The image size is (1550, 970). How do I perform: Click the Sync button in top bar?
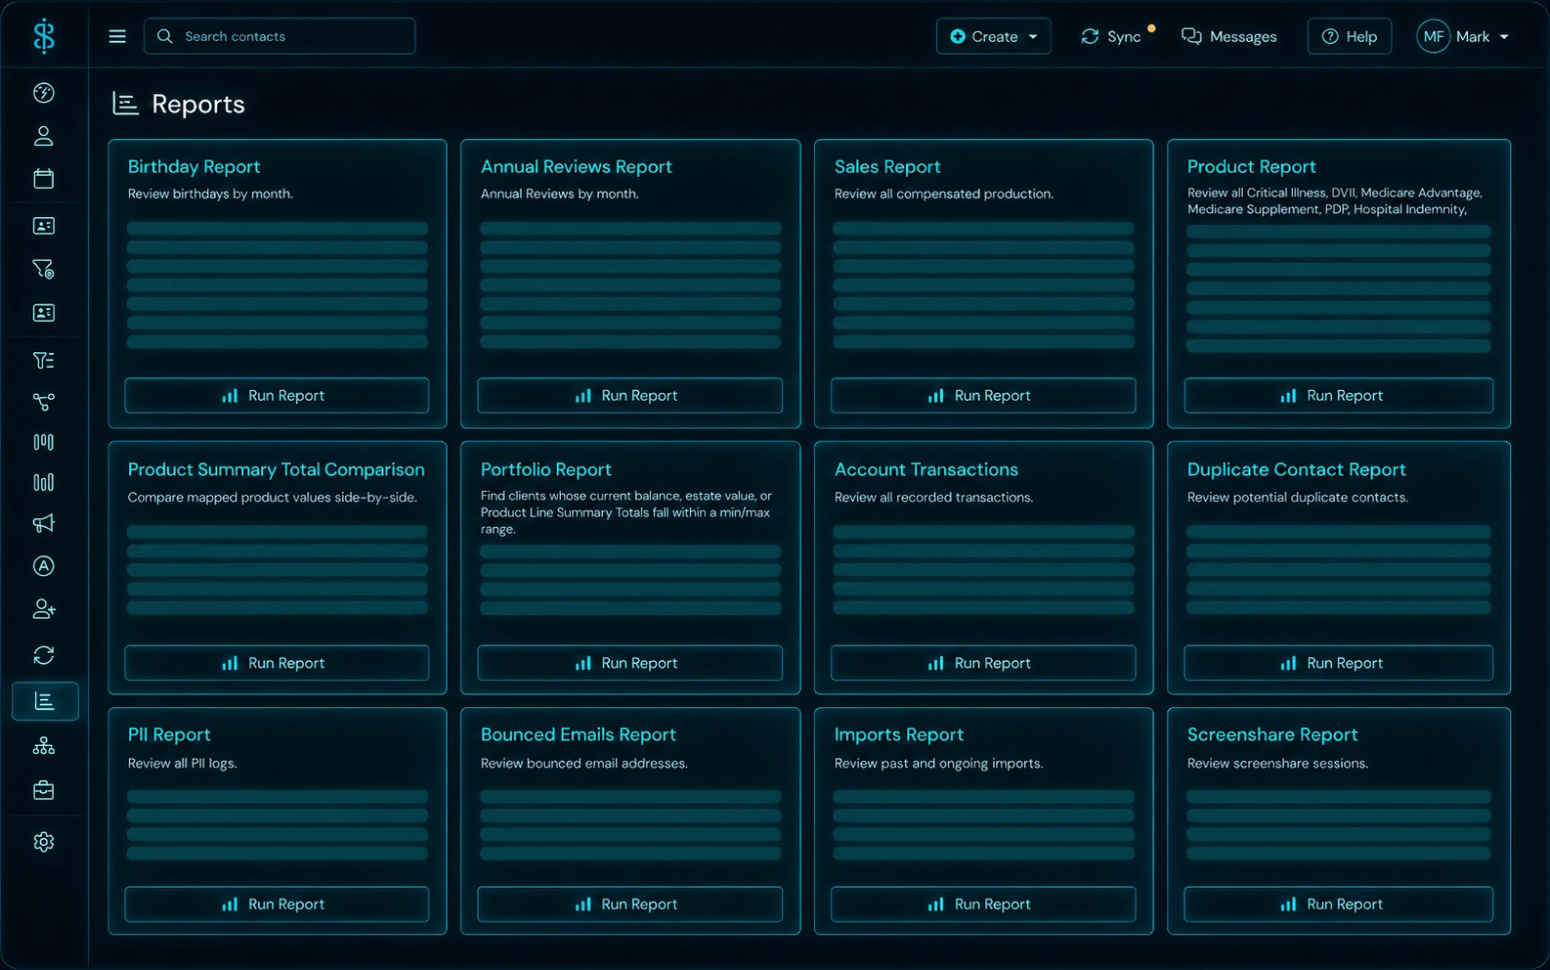(1111, 36)
